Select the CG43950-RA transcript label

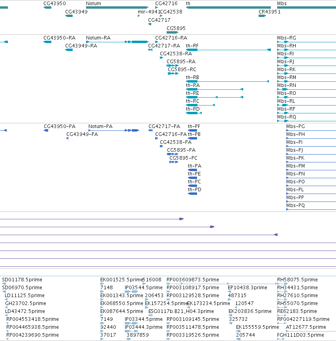coord(59,38)
